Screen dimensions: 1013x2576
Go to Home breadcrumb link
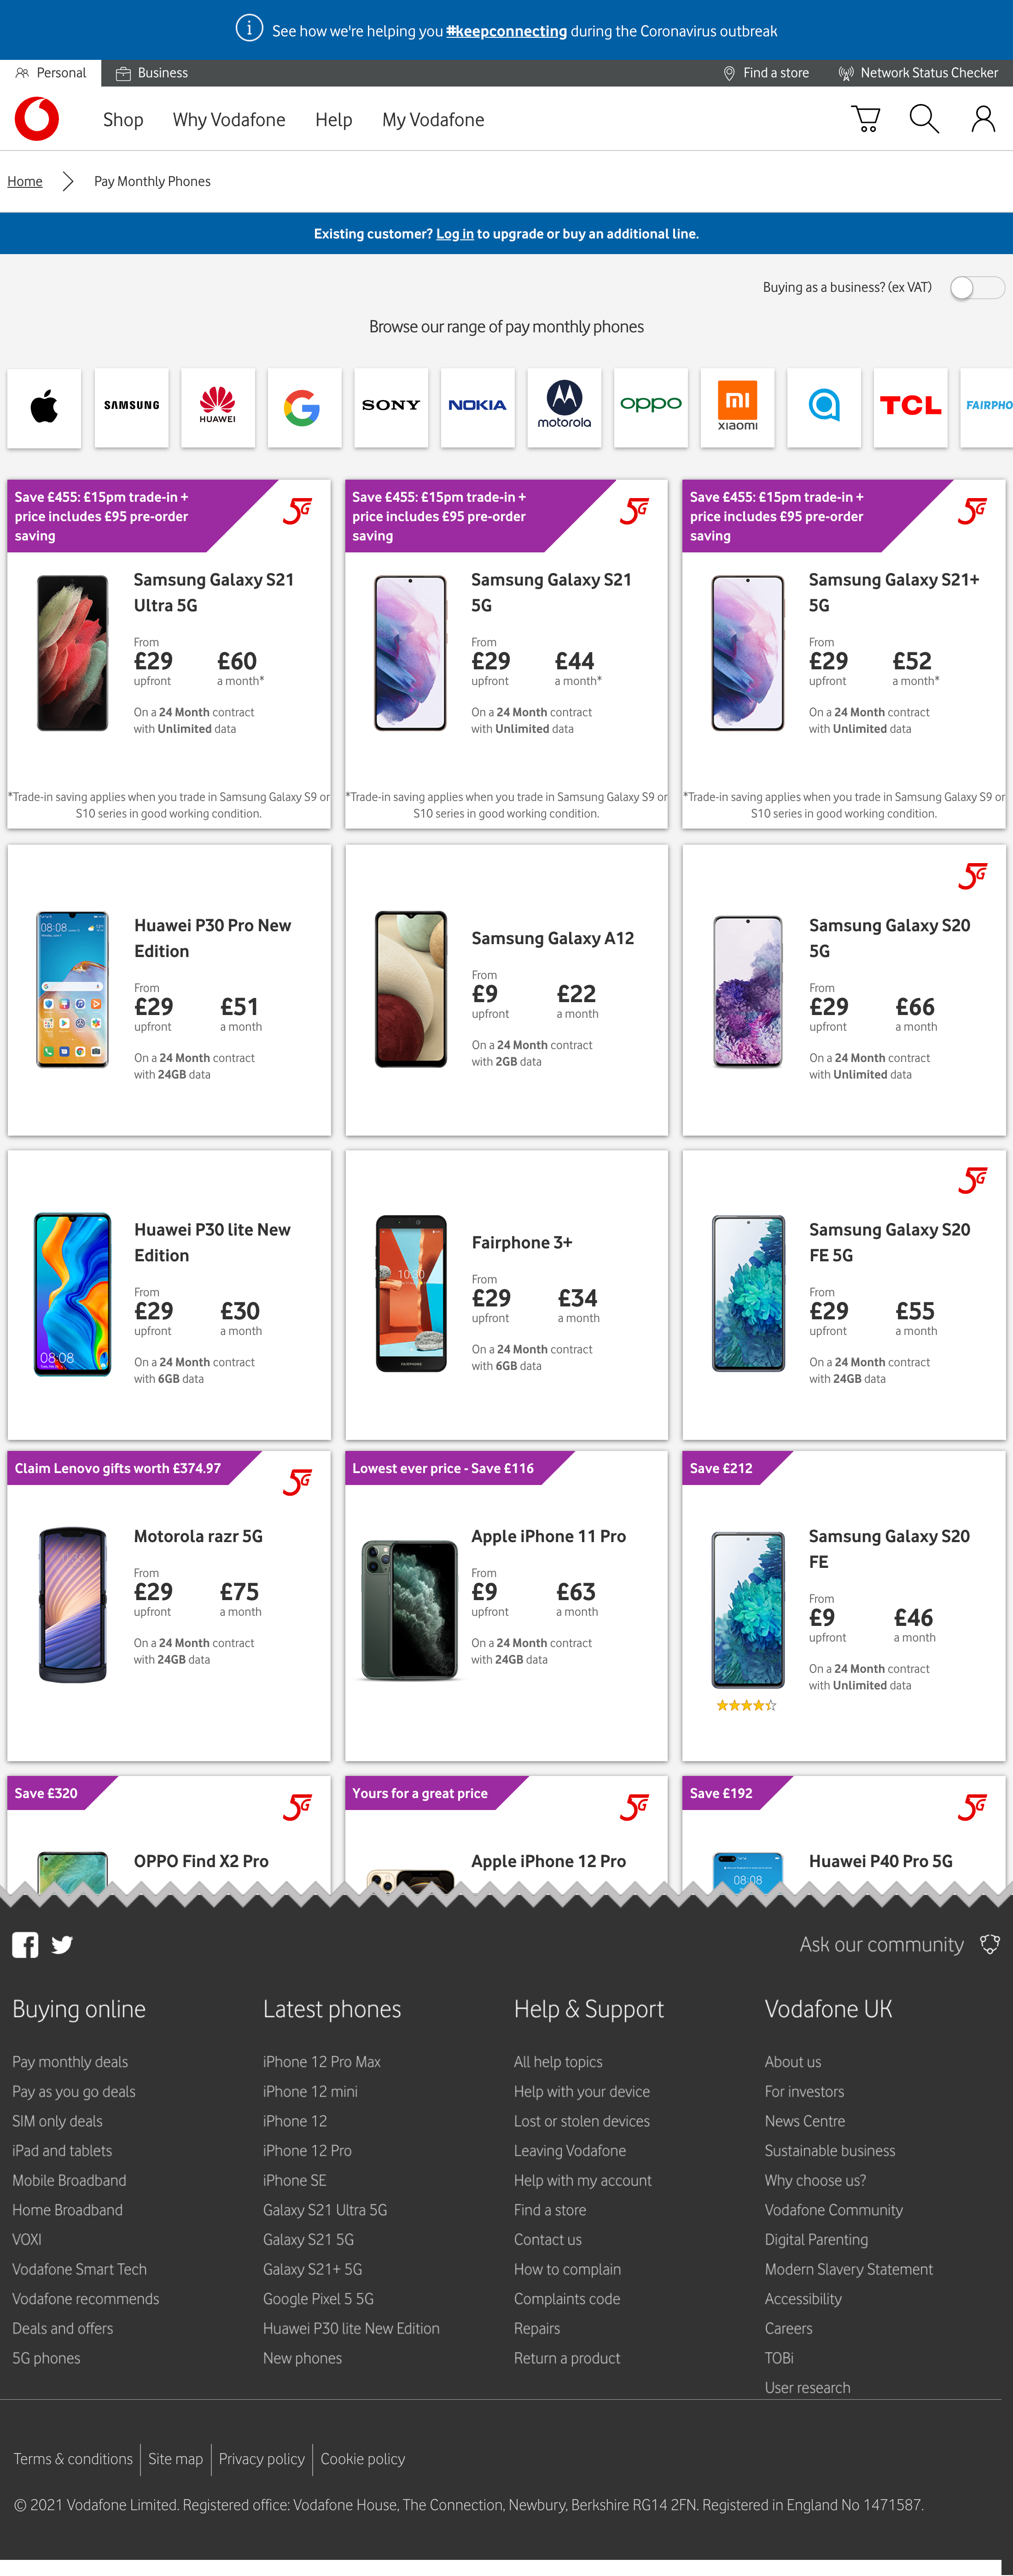pos(25,181)
